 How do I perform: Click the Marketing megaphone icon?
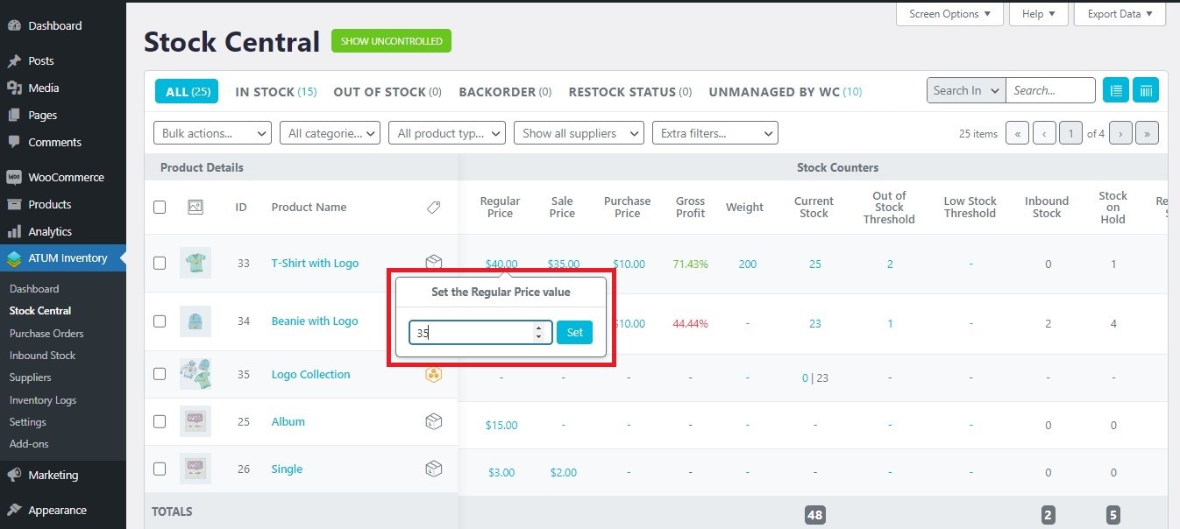tap(14, 475)
